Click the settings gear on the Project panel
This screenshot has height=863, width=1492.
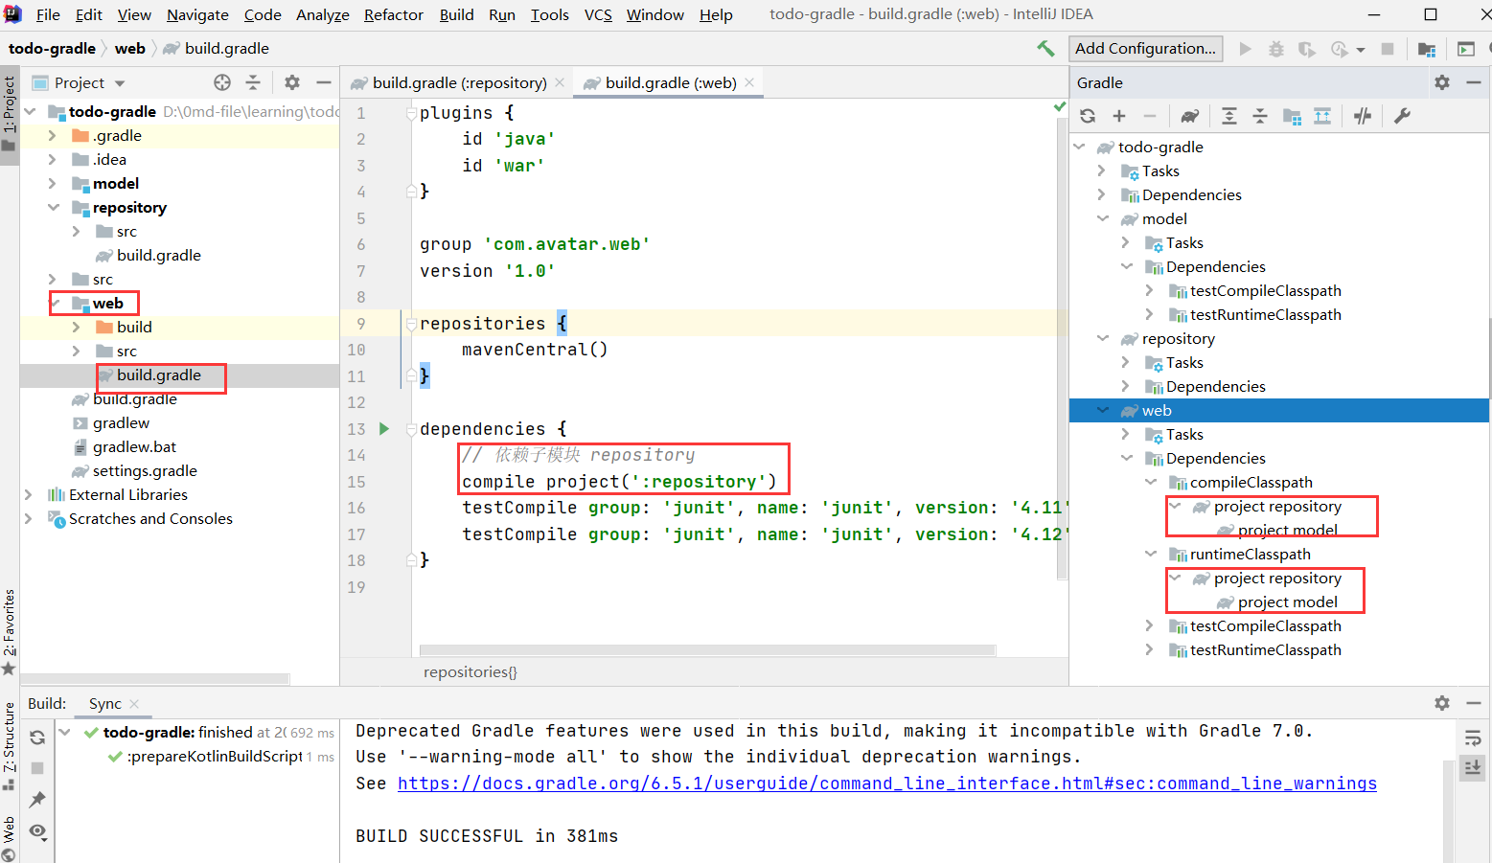point(291,82)
